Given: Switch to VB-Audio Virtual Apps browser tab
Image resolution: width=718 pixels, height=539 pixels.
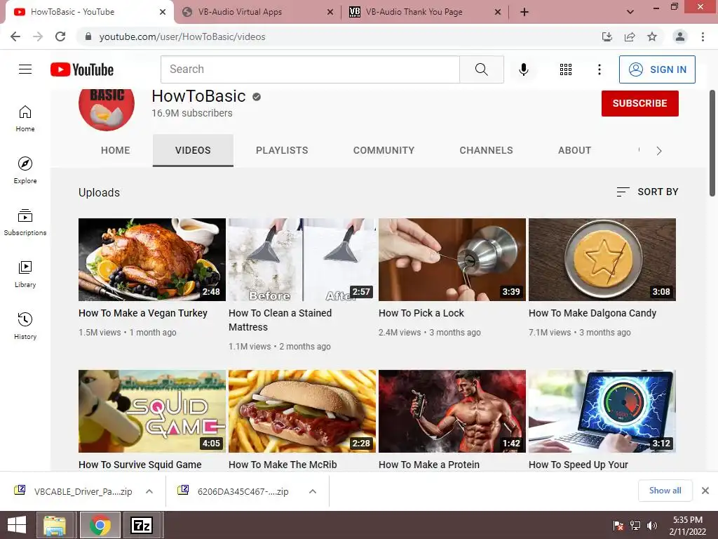Looking at the screenshot, I should click(258, 12).
